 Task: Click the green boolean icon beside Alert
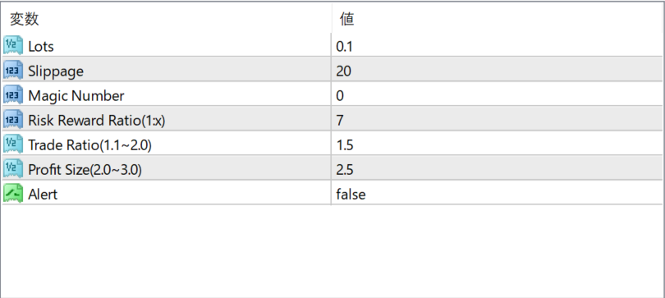(x=13, y=194)
